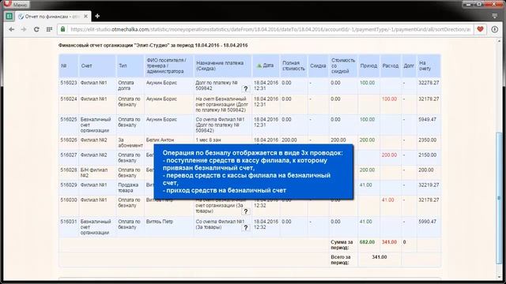This screenshot has width=506, height=284.
Task: Click the Расход column header
Action: click(x=391, y=65)
